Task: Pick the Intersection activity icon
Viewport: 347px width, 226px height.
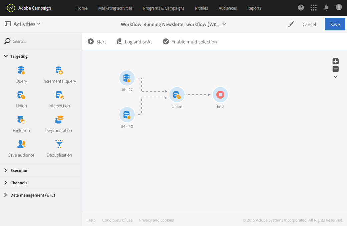Action: click(59, 95)
